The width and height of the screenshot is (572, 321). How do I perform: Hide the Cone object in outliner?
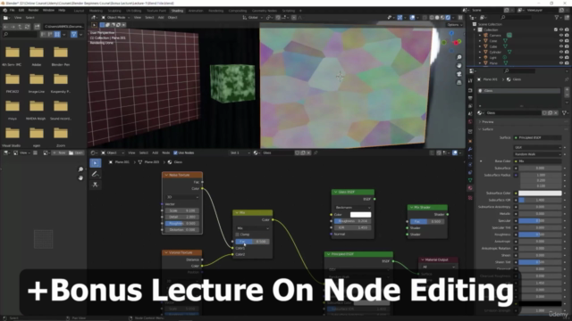click(561, 41)
